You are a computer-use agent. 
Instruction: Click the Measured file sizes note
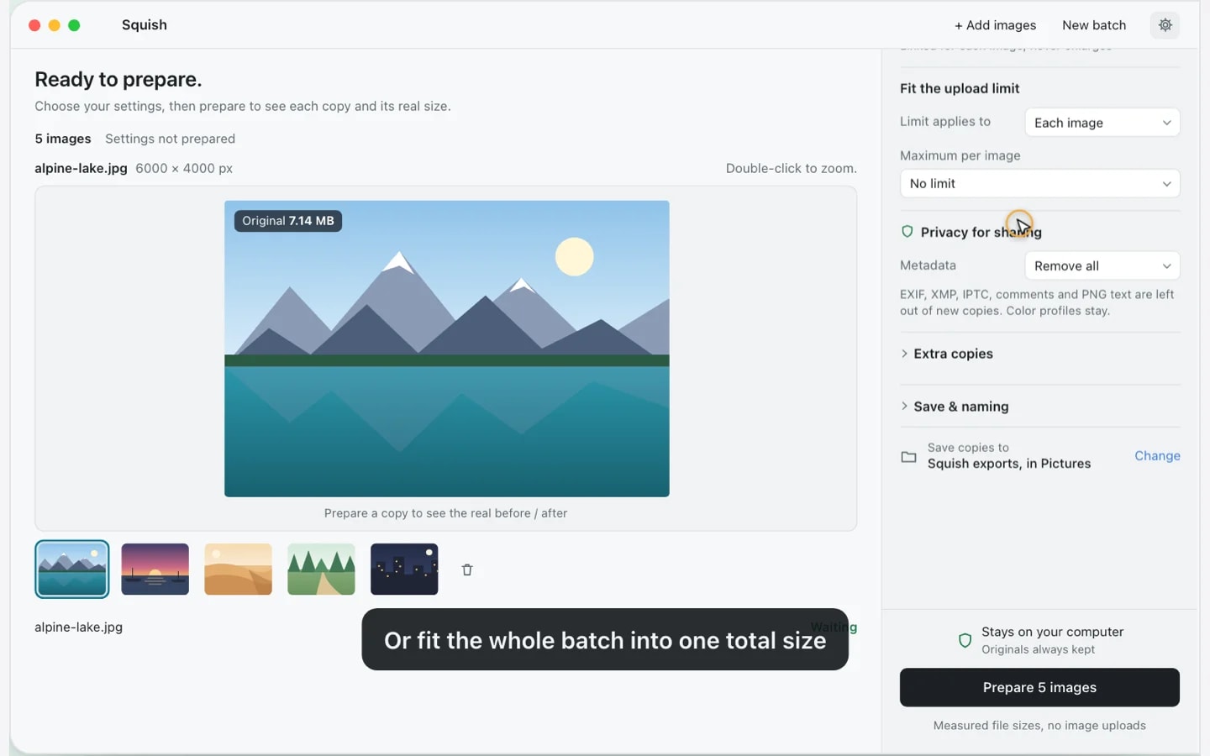[x=1039, y=726]
